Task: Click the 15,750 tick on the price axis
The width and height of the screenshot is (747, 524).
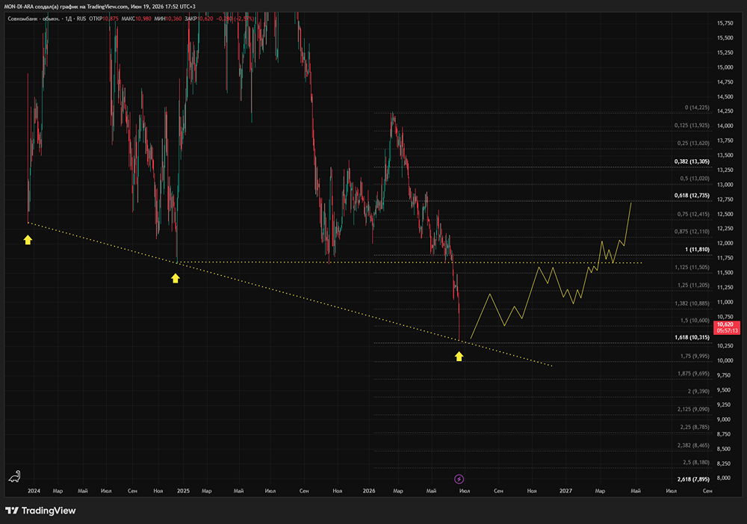Action: click(x=725, y=23)
